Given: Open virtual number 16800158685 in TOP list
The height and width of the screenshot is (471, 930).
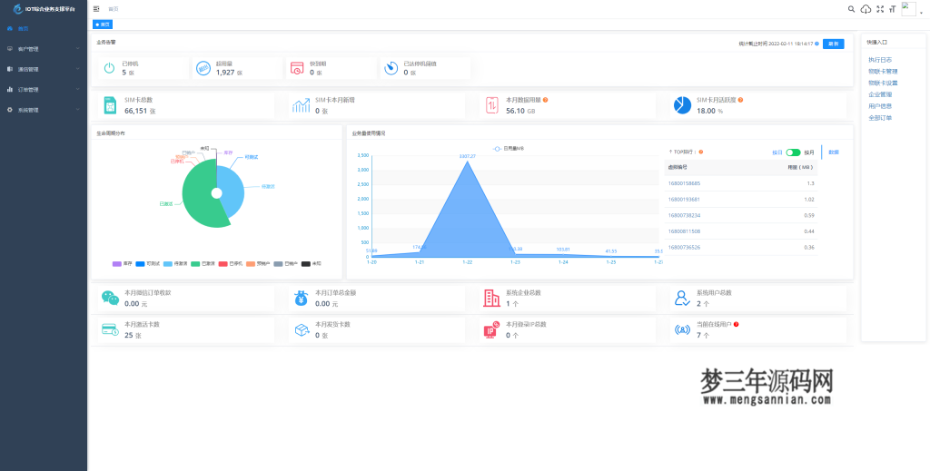Looking at the screenshot, I should [x=684, y=183].
